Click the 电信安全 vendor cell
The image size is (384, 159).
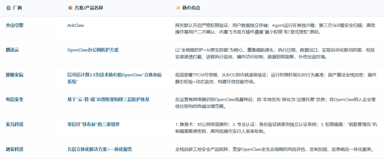tap(15, 100)
